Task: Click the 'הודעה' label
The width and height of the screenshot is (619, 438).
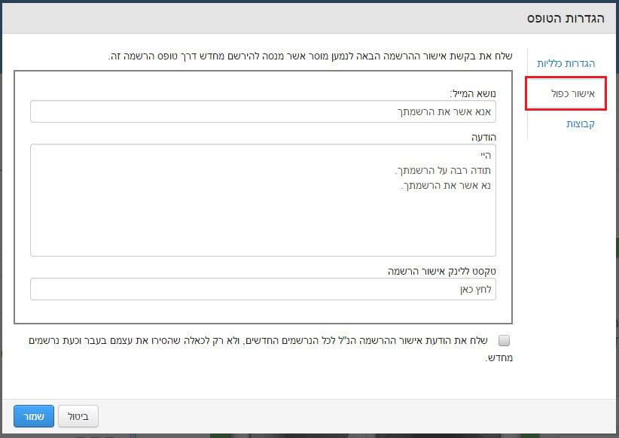Action: click(483, 137)
